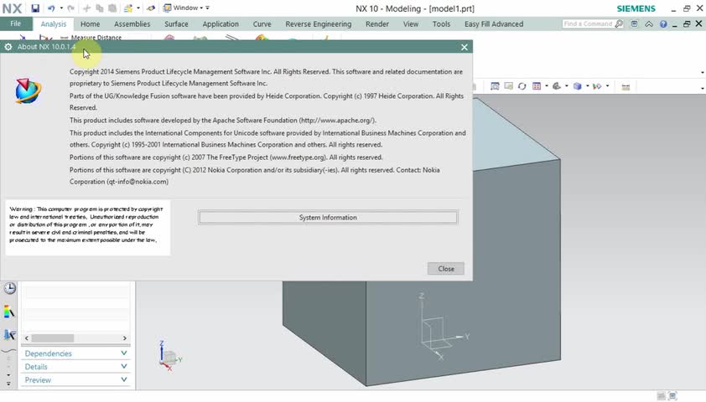Open the Window menu dropdown

click(183, 8)
